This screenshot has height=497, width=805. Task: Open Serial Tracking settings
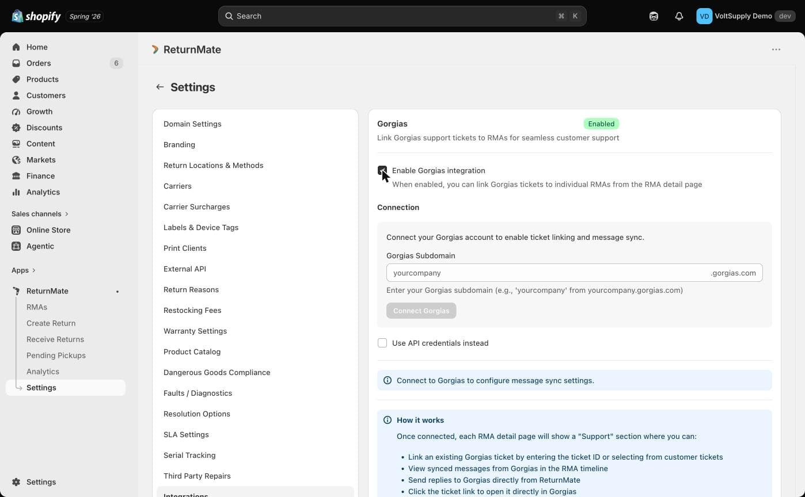pos(189,455)
